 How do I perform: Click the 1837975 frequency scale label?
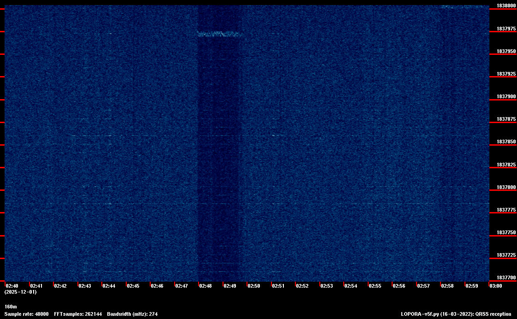point(506,29)
